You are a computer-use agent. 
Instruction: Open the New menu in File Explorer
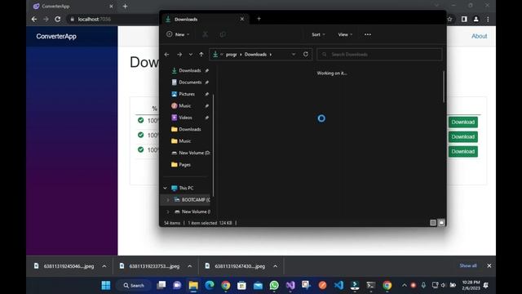pos(178,34)
